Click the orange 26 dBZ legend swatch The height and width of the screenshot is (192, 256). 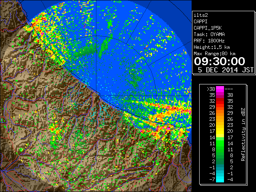[220, 113]
